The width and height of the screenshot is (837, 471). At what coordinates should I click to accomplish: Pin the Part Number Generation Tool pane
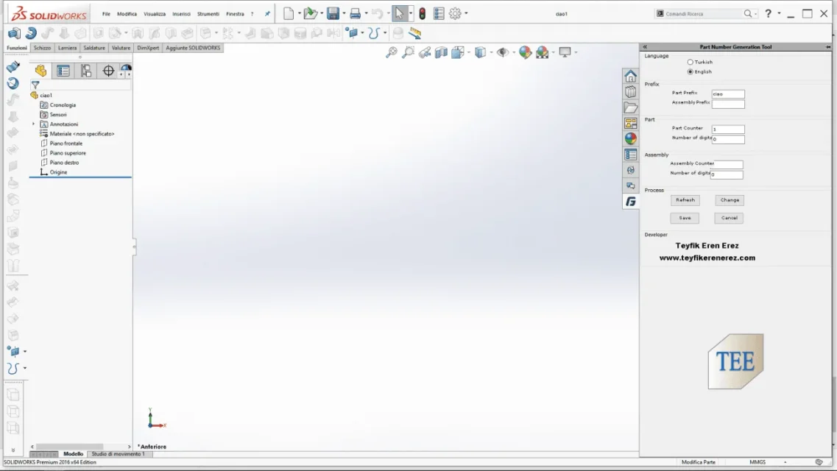tap(828, 47)
